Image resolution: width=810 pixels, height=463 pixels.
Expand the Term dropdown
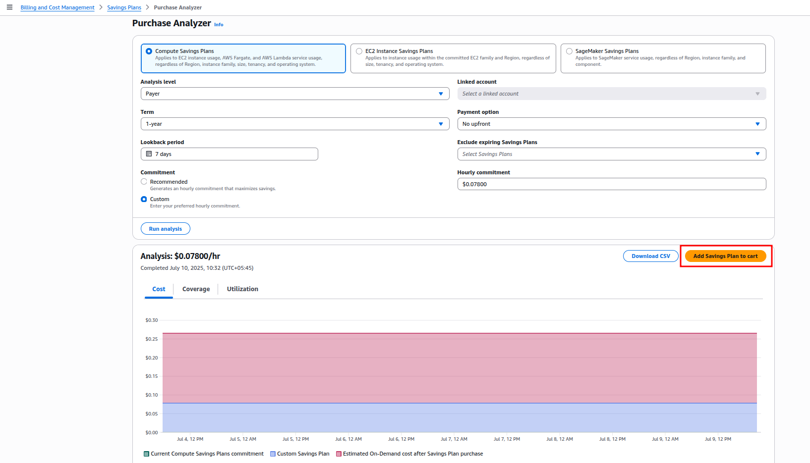[294, 124]
